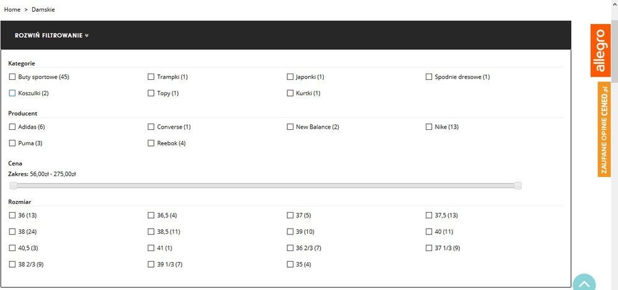Image resolution: width=618 pixels, height=290 pixels.
Task: Go to Home in the breadcrumb
Action: click(x=12, y=9)
